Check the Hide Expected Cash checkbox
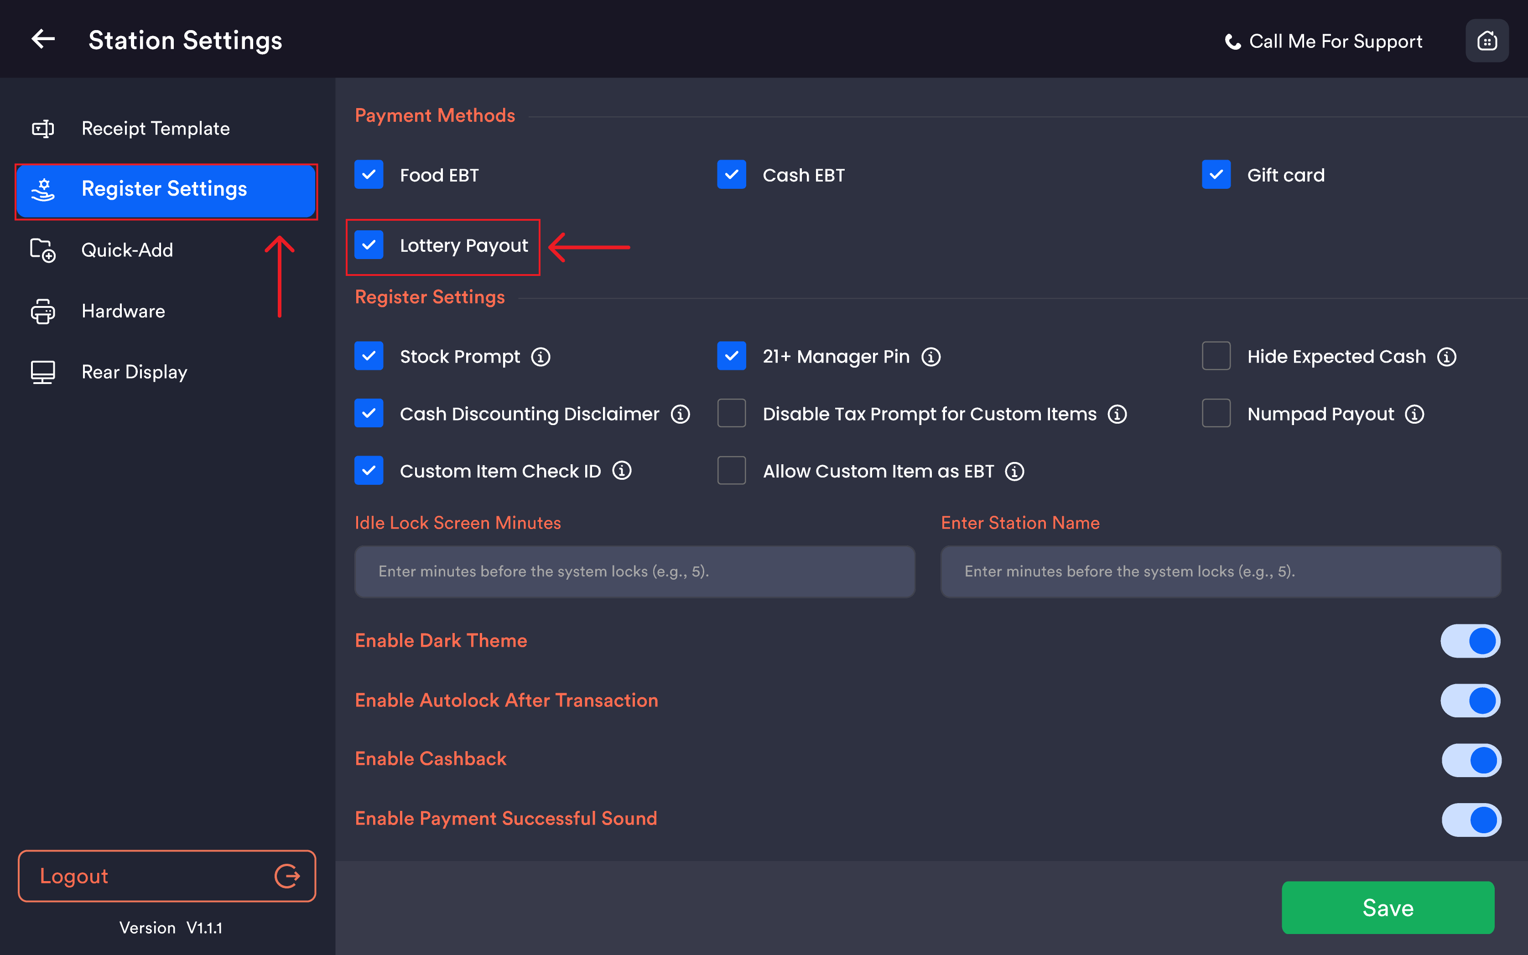1528x955 pixels. click(1216, 356)
